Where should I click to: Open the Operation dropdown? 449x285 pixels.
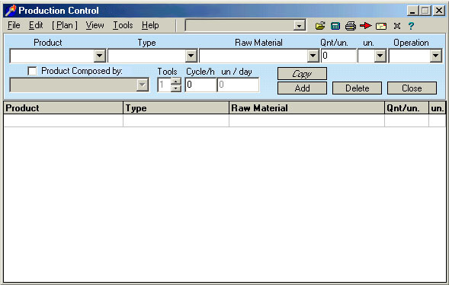pyautogui.click(x=435, y=56)
